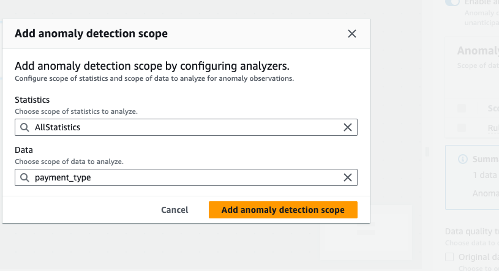The width and height of the screenshot is (499, 271).
Task: Check the Original data checkbox
Action: [x=449, y=256]
